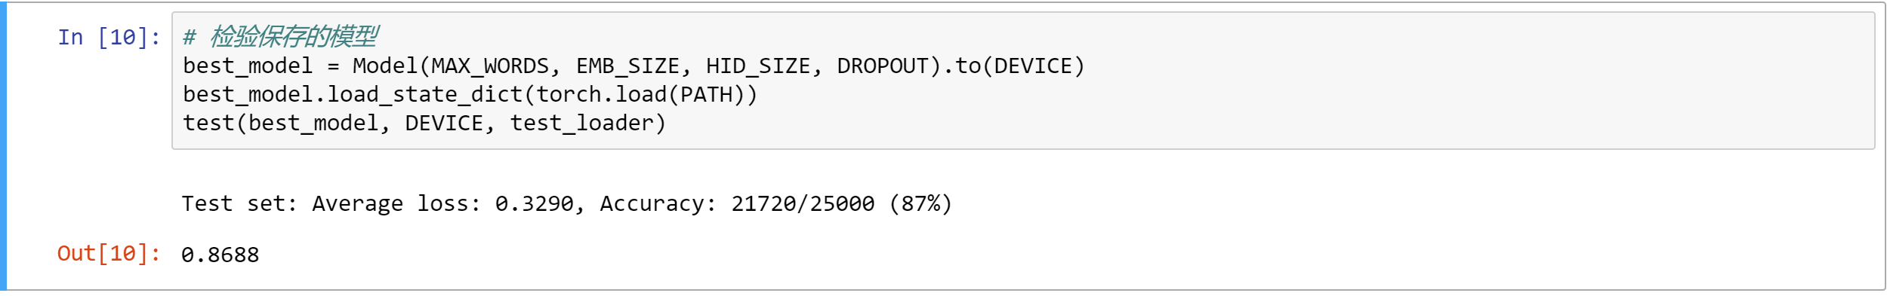Place cursor in the Chinese comment line
1887x296 pixels.
point(281,36)
